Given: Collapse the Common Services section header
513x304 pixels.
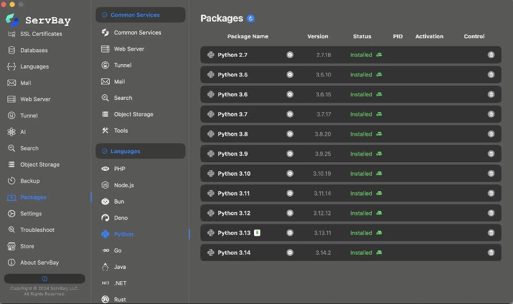Looking at the screenshot, I should click(x=141, y=15).
